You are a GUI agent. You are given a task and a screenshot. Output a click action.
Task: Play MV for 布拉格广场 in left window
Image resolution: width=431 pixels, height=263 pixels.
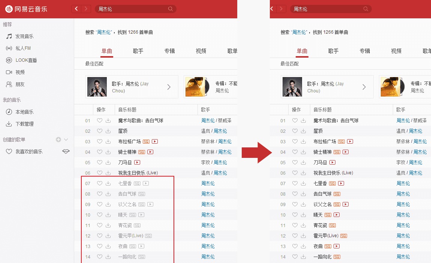(x=155, y=141)
